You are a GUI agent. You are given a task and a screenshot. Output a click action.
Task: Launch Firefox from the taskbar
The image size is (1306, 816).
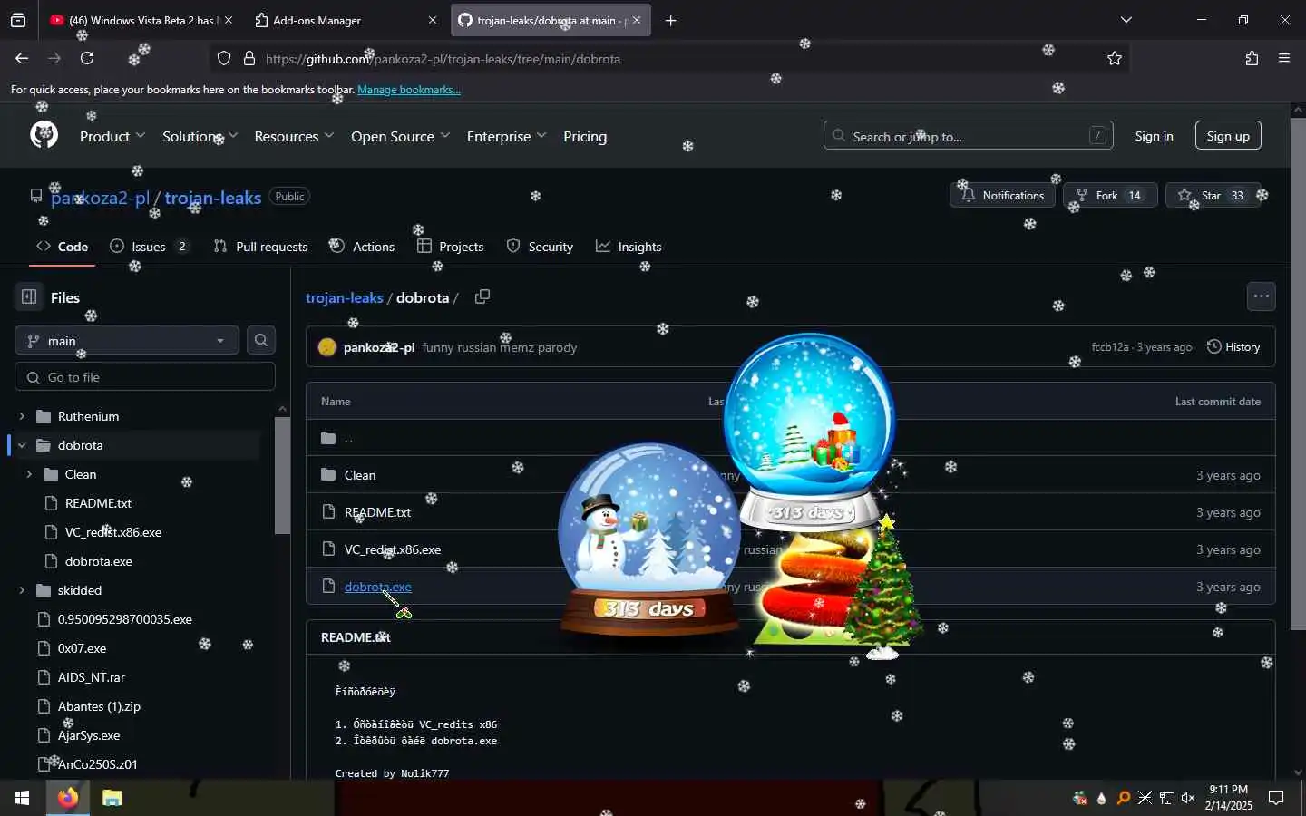tap(68, 799)
